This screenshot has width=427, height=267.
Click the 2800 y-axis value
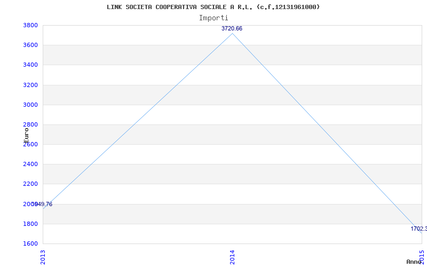tap(30, 125)
